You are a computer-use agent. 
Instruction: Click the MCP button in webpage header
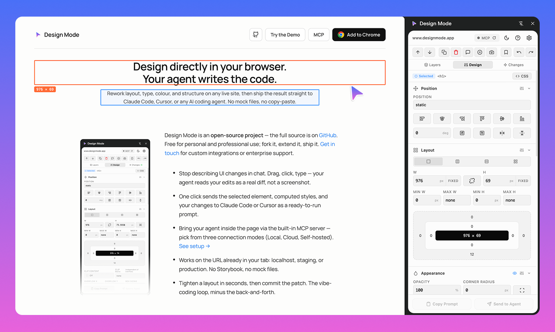(x=319, y=35)
